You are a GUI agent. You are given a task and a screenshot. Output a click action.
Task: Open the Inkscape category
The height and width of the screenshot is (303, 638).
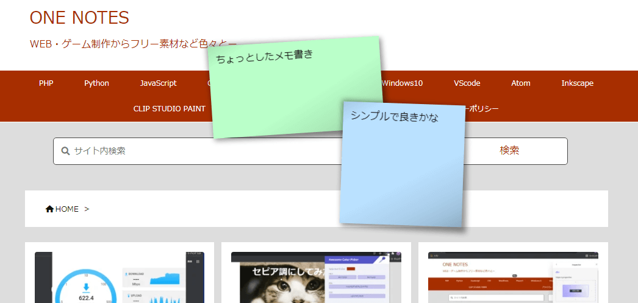pos(578,83)
